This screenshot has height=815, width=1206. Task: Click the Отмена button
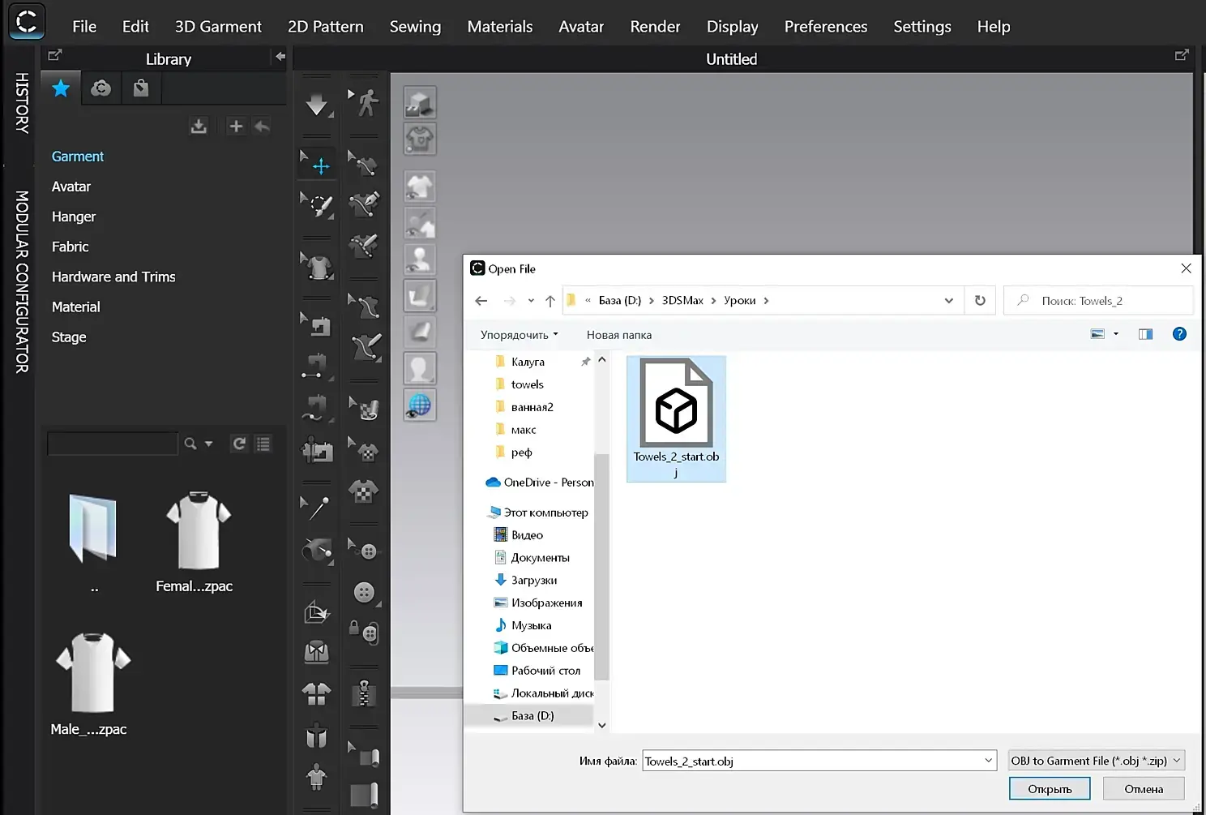[1143, 788]
